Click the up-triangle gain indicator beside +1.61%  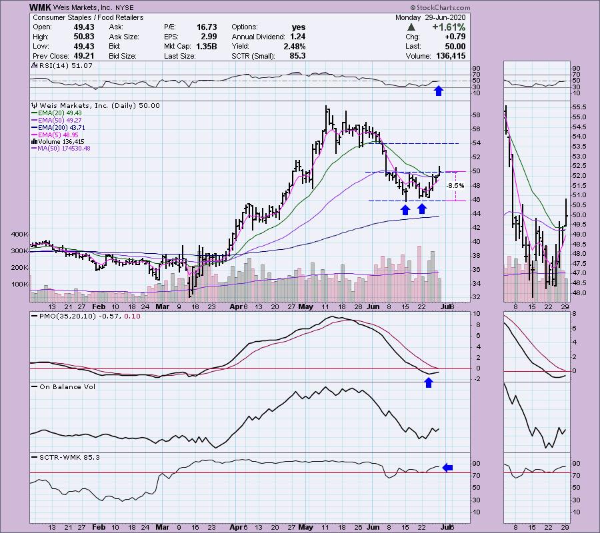click(411, 27)
